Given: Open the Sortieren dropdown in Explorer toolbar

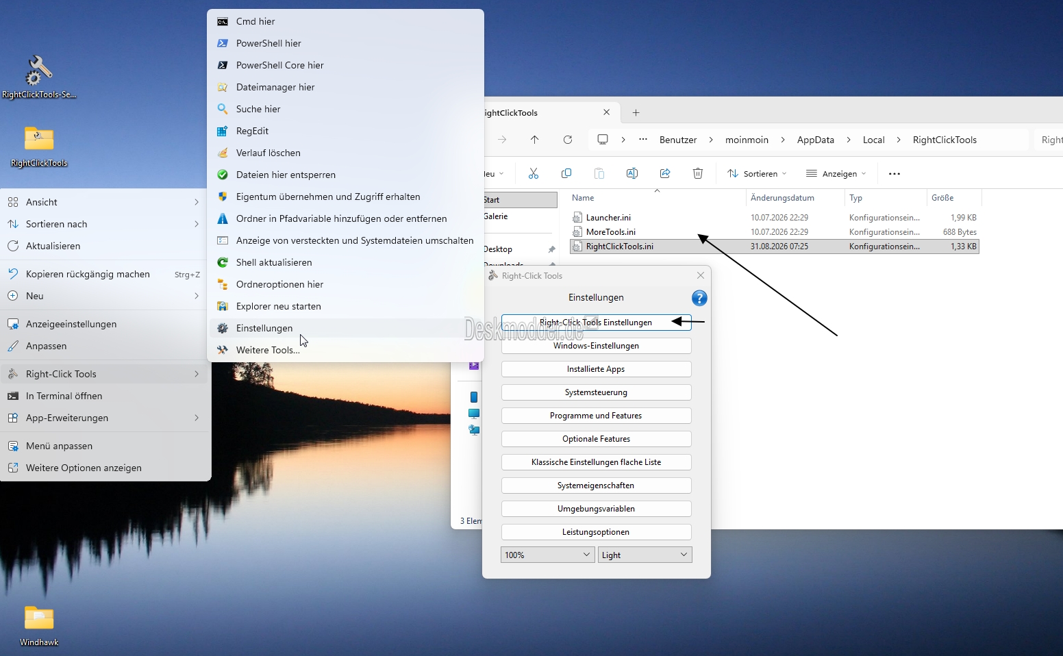Looking at the screenshot, I should click(x=757, y=174).
